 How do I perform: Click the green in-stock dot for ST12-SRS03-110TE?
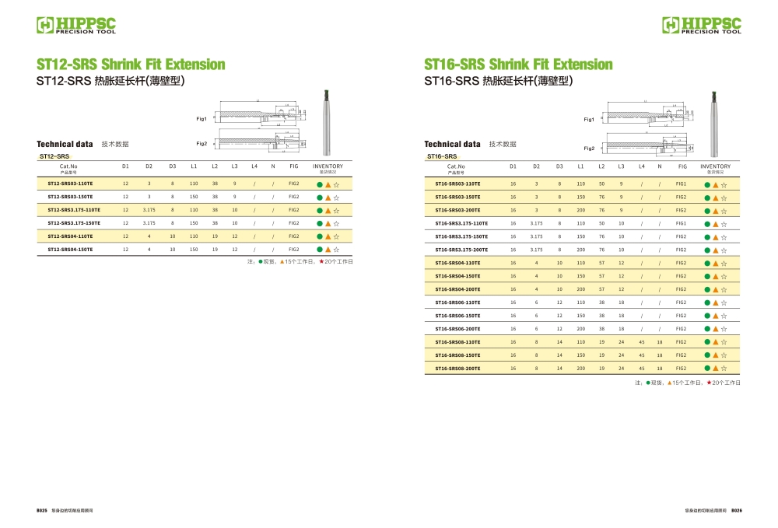[320, 184]
